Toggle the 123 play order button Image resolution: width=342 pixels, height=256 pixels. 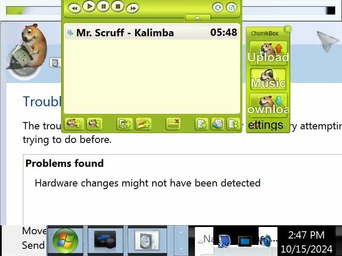pyautogui.click(x=231, y=8)
